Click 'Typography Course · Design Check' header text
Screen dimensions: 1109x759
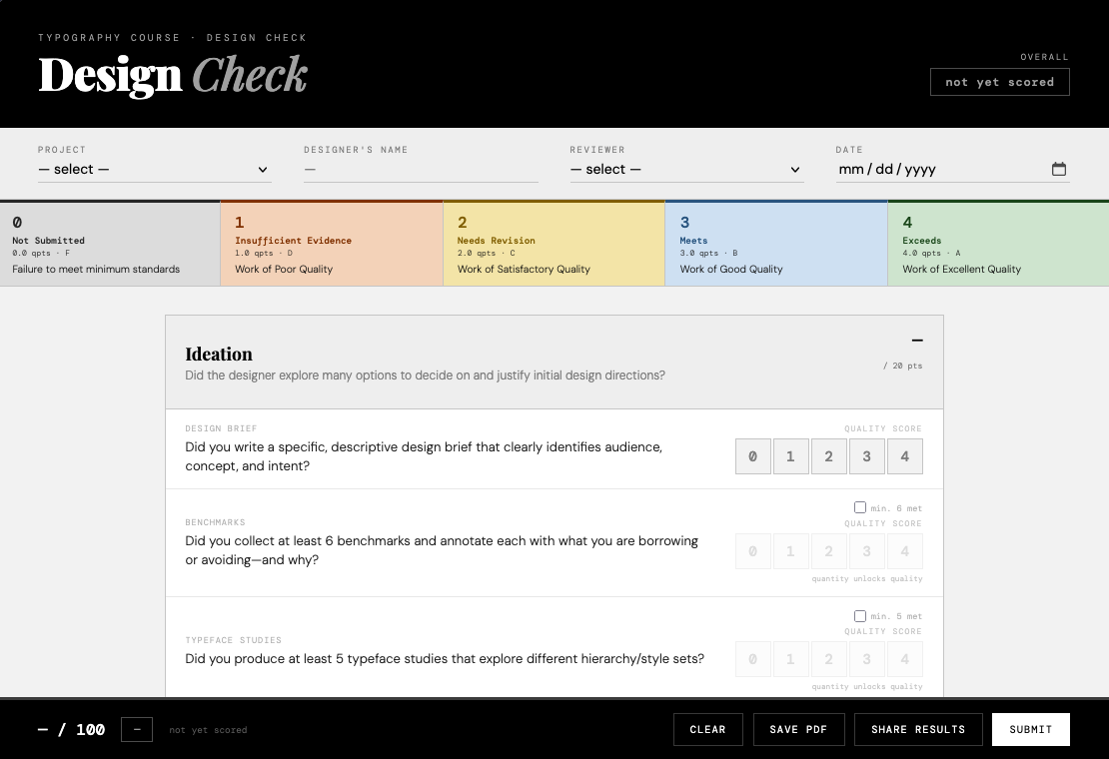[x=172, y=38]
